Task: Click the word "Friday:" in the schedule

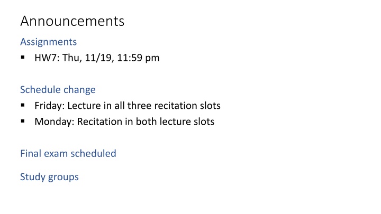Action: 50,106
